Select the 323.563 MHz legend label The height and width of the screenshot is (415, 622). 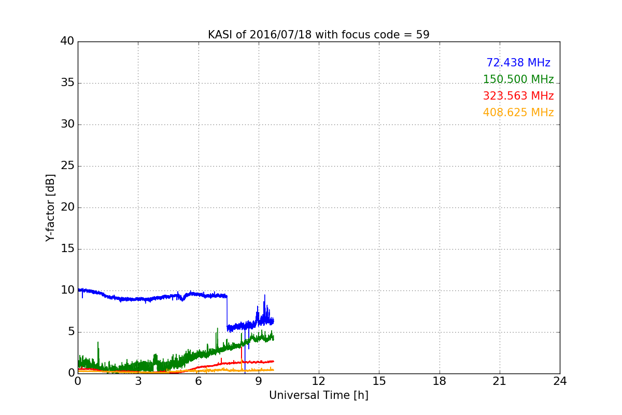click(x=518, y=96)
